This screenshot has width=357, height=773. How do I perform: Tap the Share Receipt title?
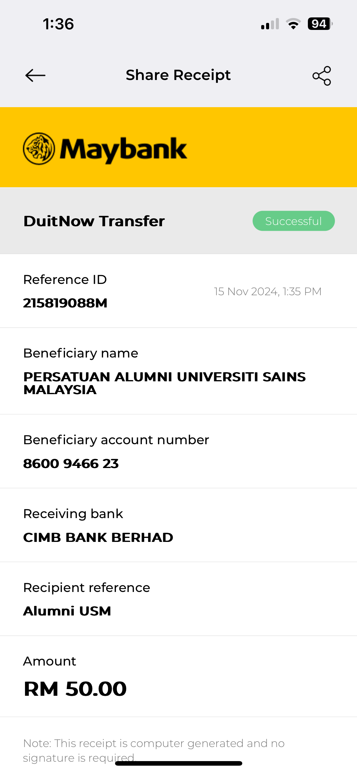178,75
